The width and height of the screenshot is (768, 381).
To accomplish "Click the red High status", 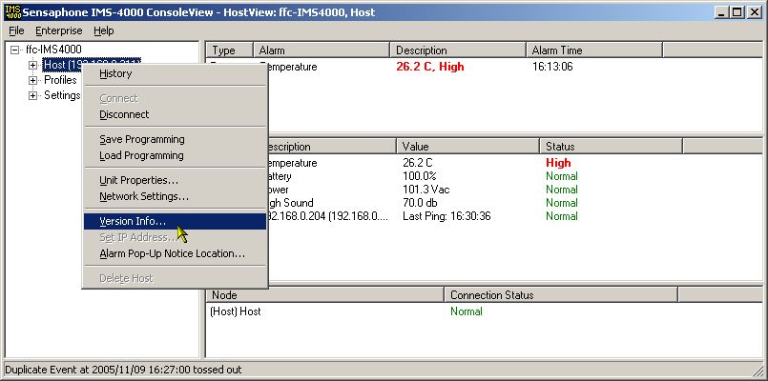I will (x=558, y=163).
